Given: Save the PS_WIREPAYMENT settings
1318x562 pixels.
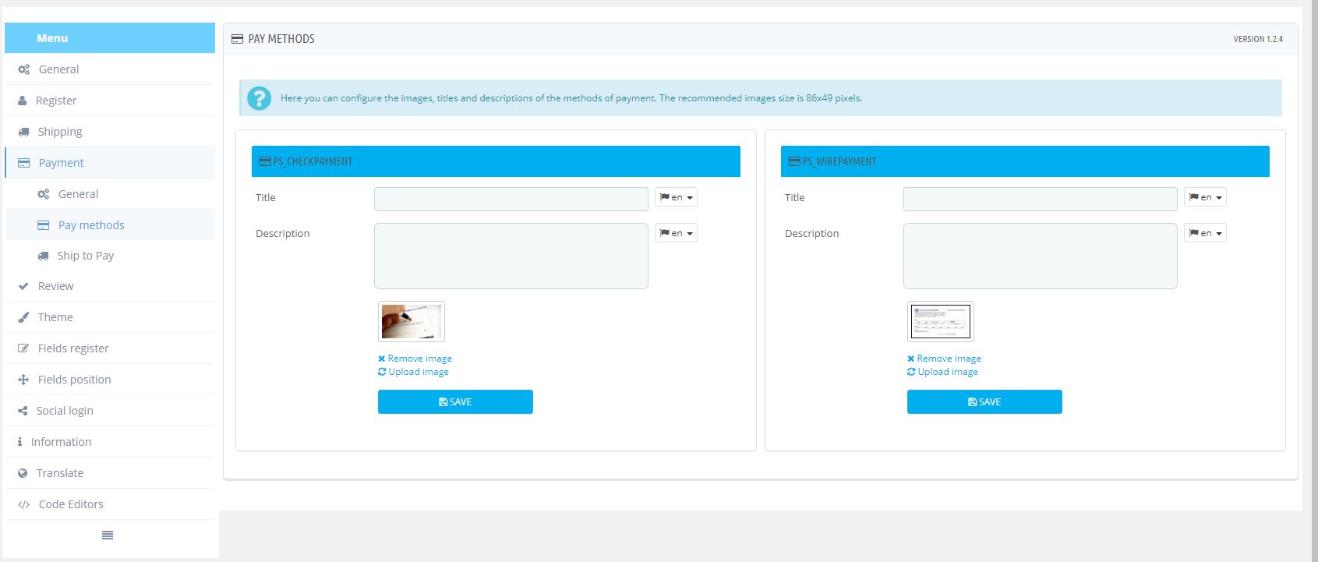Looking at the screenshot, I should (984, 402).
